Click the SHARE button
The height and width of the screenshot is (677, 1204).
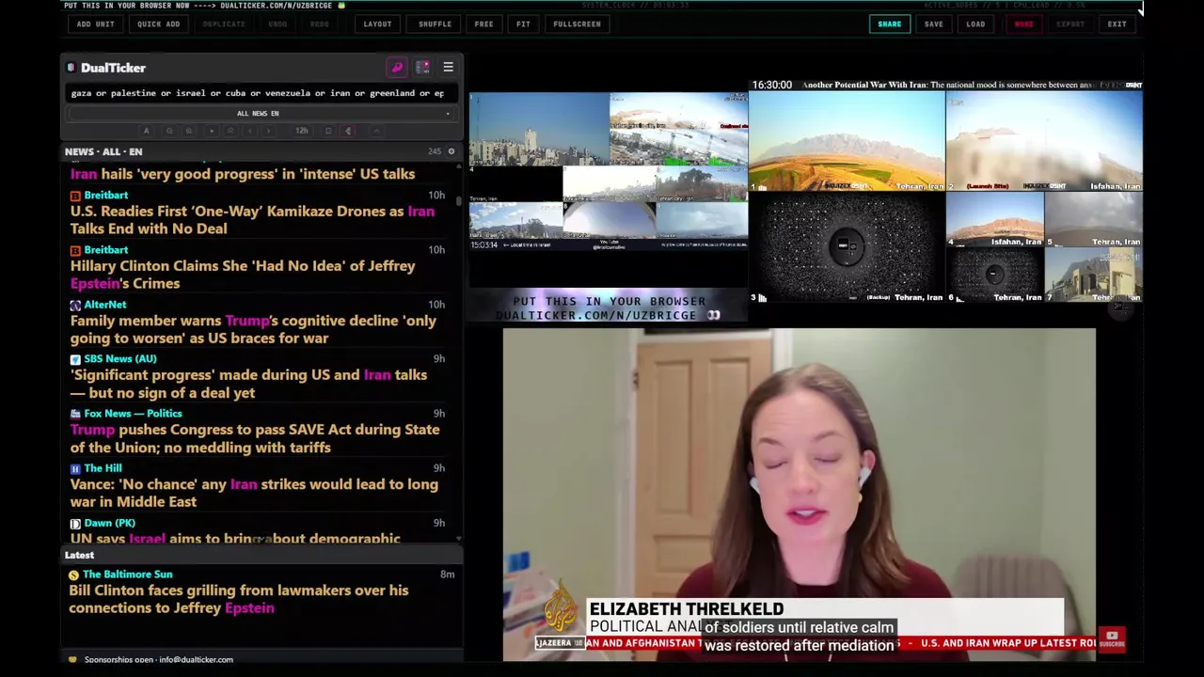click(889, 24)
